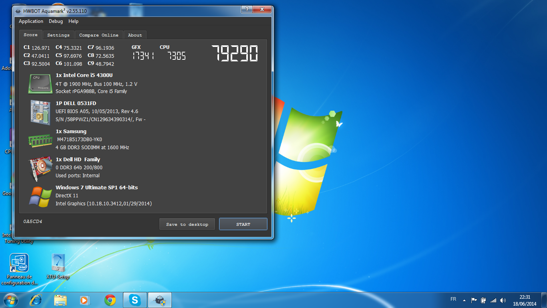
Task: Click the 'Socket rPGA988B, Core i5 Family' line
Action: point(91,91)
